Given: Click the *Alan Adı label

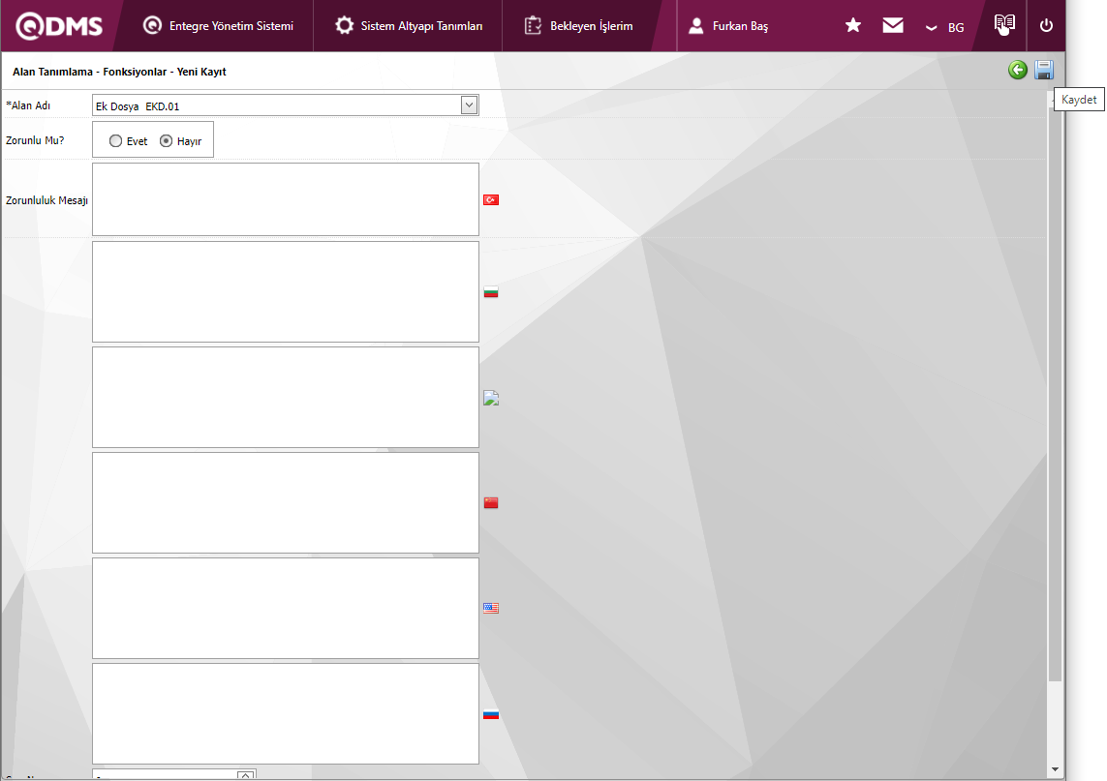Looking at the screenshot, I should pyautogui.click(x=28, y=105).
